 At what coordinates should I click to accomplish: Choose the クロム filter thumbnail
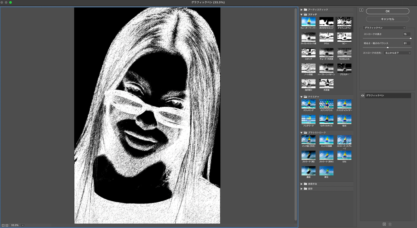(x=326, y=37)
